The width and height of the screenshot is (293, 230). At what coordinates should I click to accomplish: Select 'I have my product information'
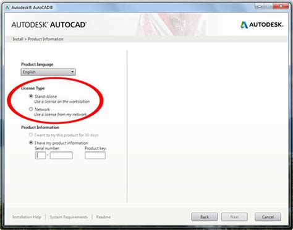[x=31, y=143]
